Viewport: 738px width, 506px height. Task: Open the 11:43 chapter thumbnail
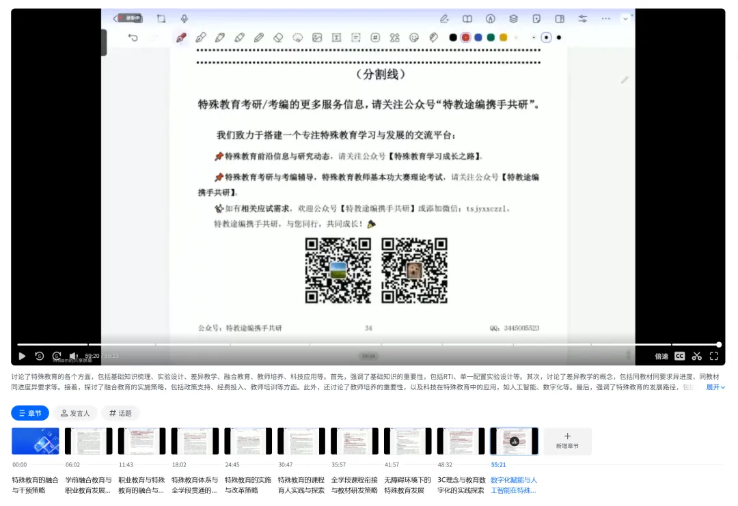coord(141,440)
